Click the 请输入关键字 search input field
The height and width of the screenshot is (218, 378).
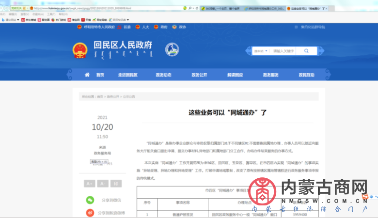(x=283, y=51)
